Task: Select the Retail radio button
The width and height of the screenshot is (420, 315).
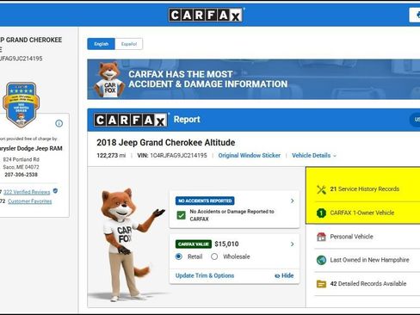Action: (179, 256)
